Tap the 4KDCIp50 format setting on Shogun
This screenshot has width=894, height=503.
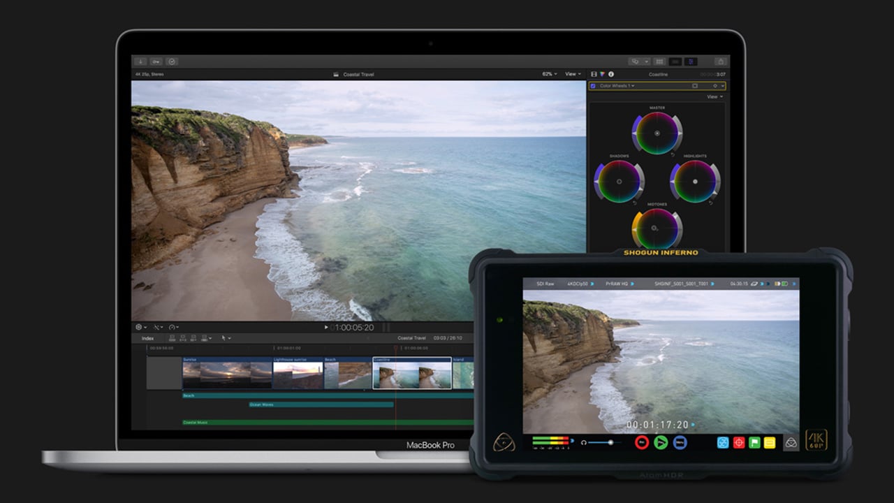tap(579, 284)
